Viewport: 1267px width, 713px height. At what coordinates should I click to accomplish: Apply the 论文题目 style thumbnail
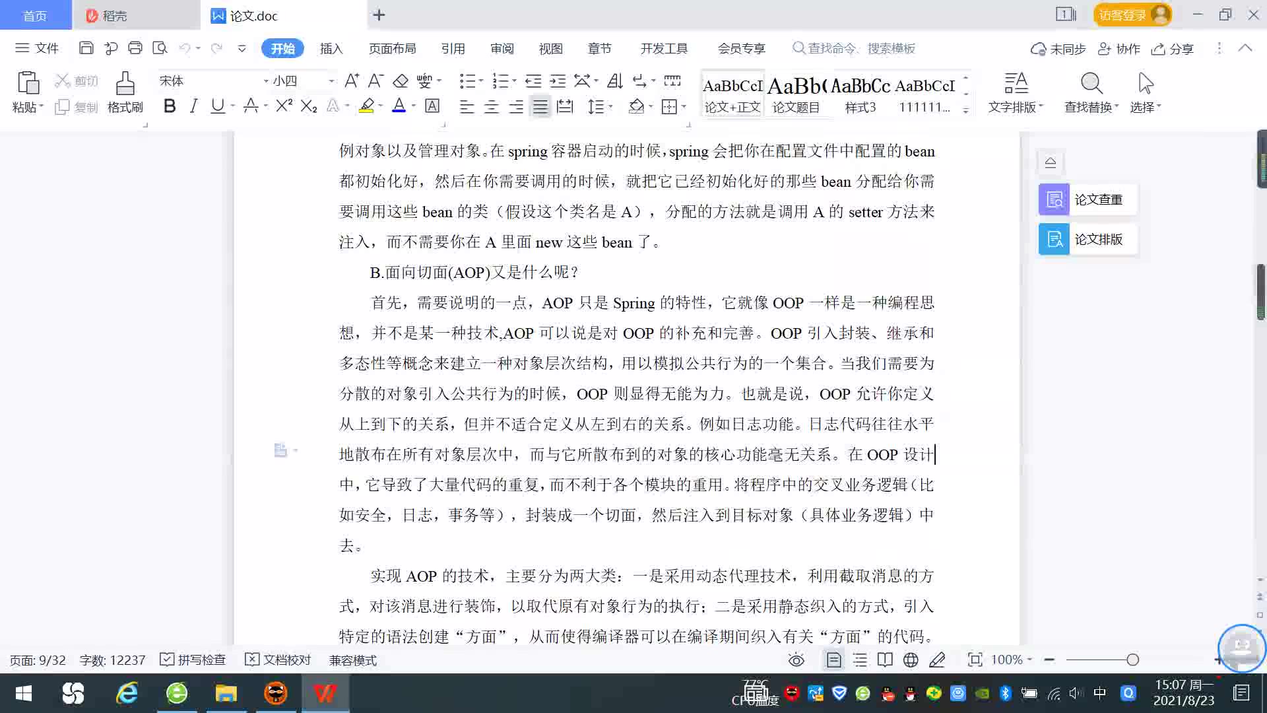pyautogui.click(x=796, y=94)
